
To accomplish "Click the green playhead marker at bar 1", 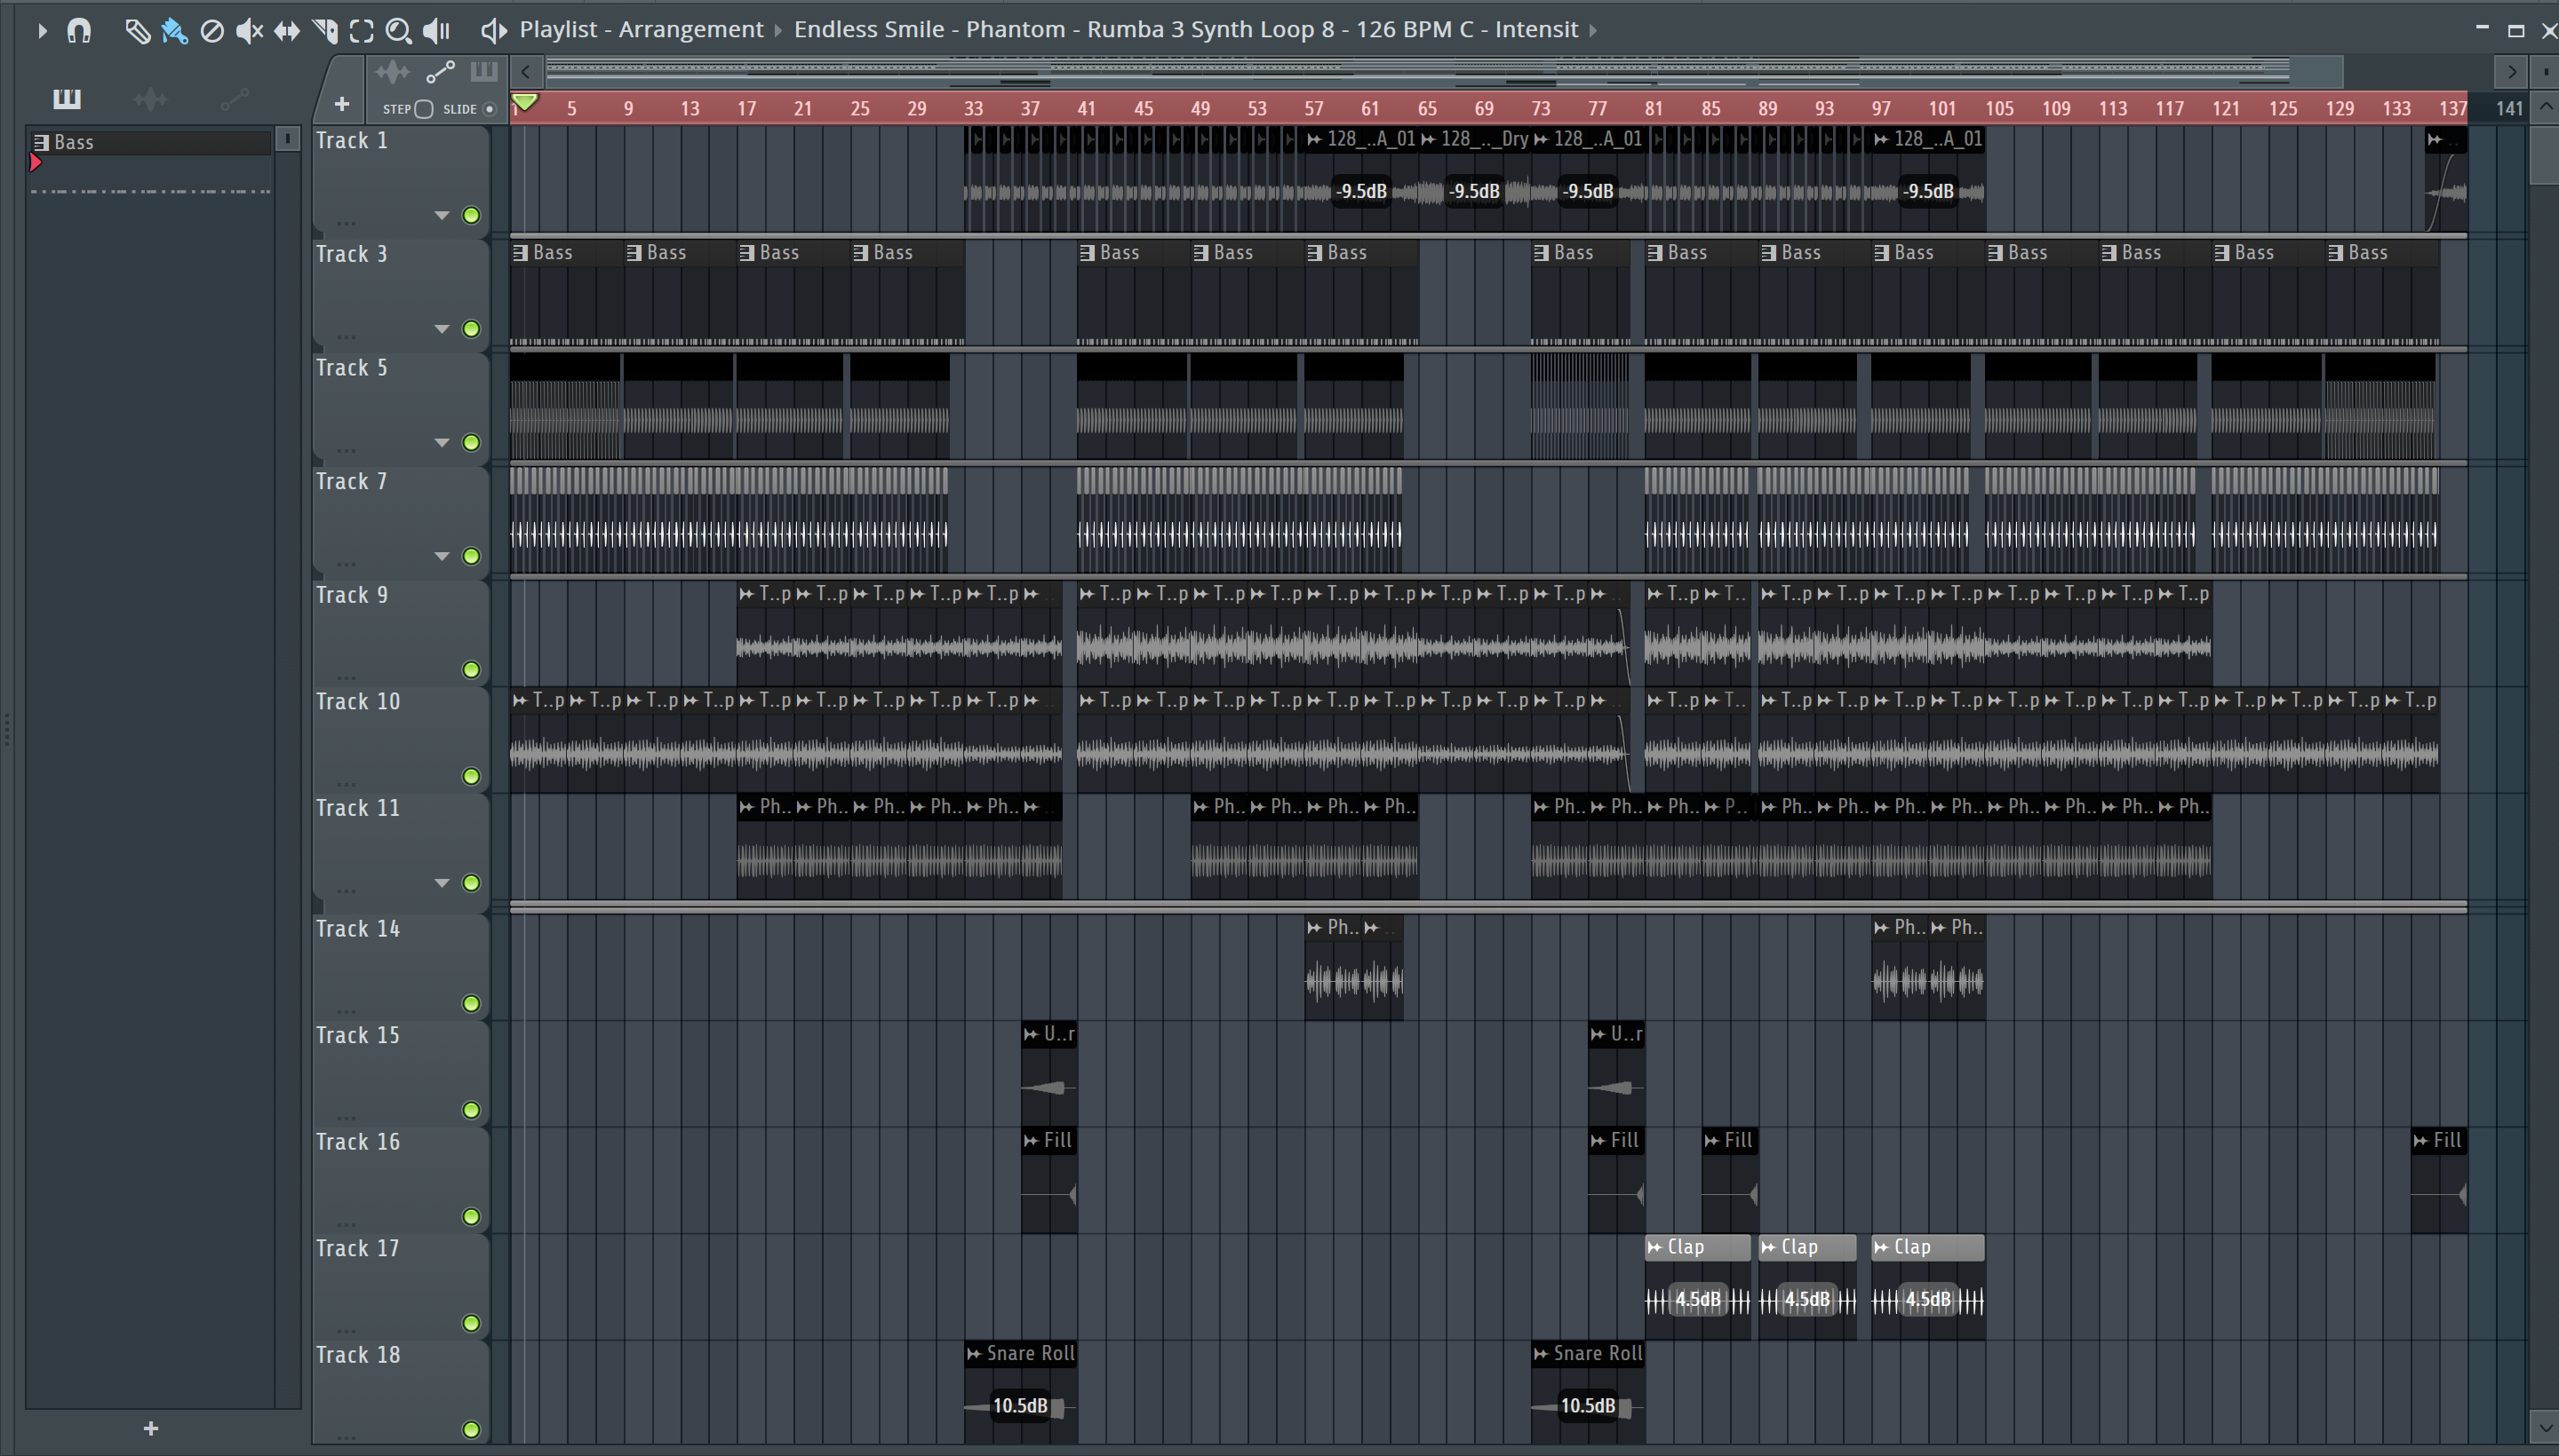I will point(524,102).
